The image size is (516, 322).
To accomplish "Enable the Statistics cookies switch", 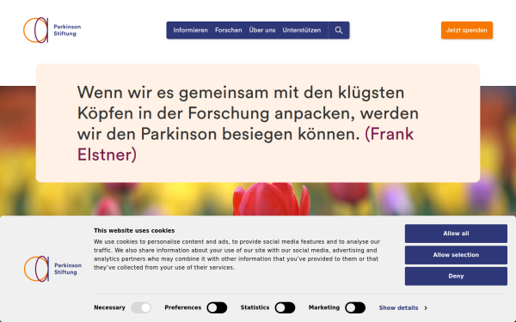I will [285, 308].
